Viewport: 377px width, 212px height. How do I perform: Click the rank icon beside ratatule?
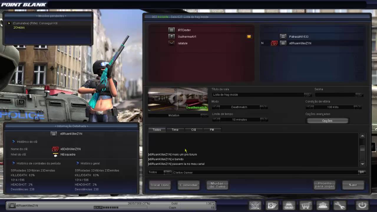point(171,43)
